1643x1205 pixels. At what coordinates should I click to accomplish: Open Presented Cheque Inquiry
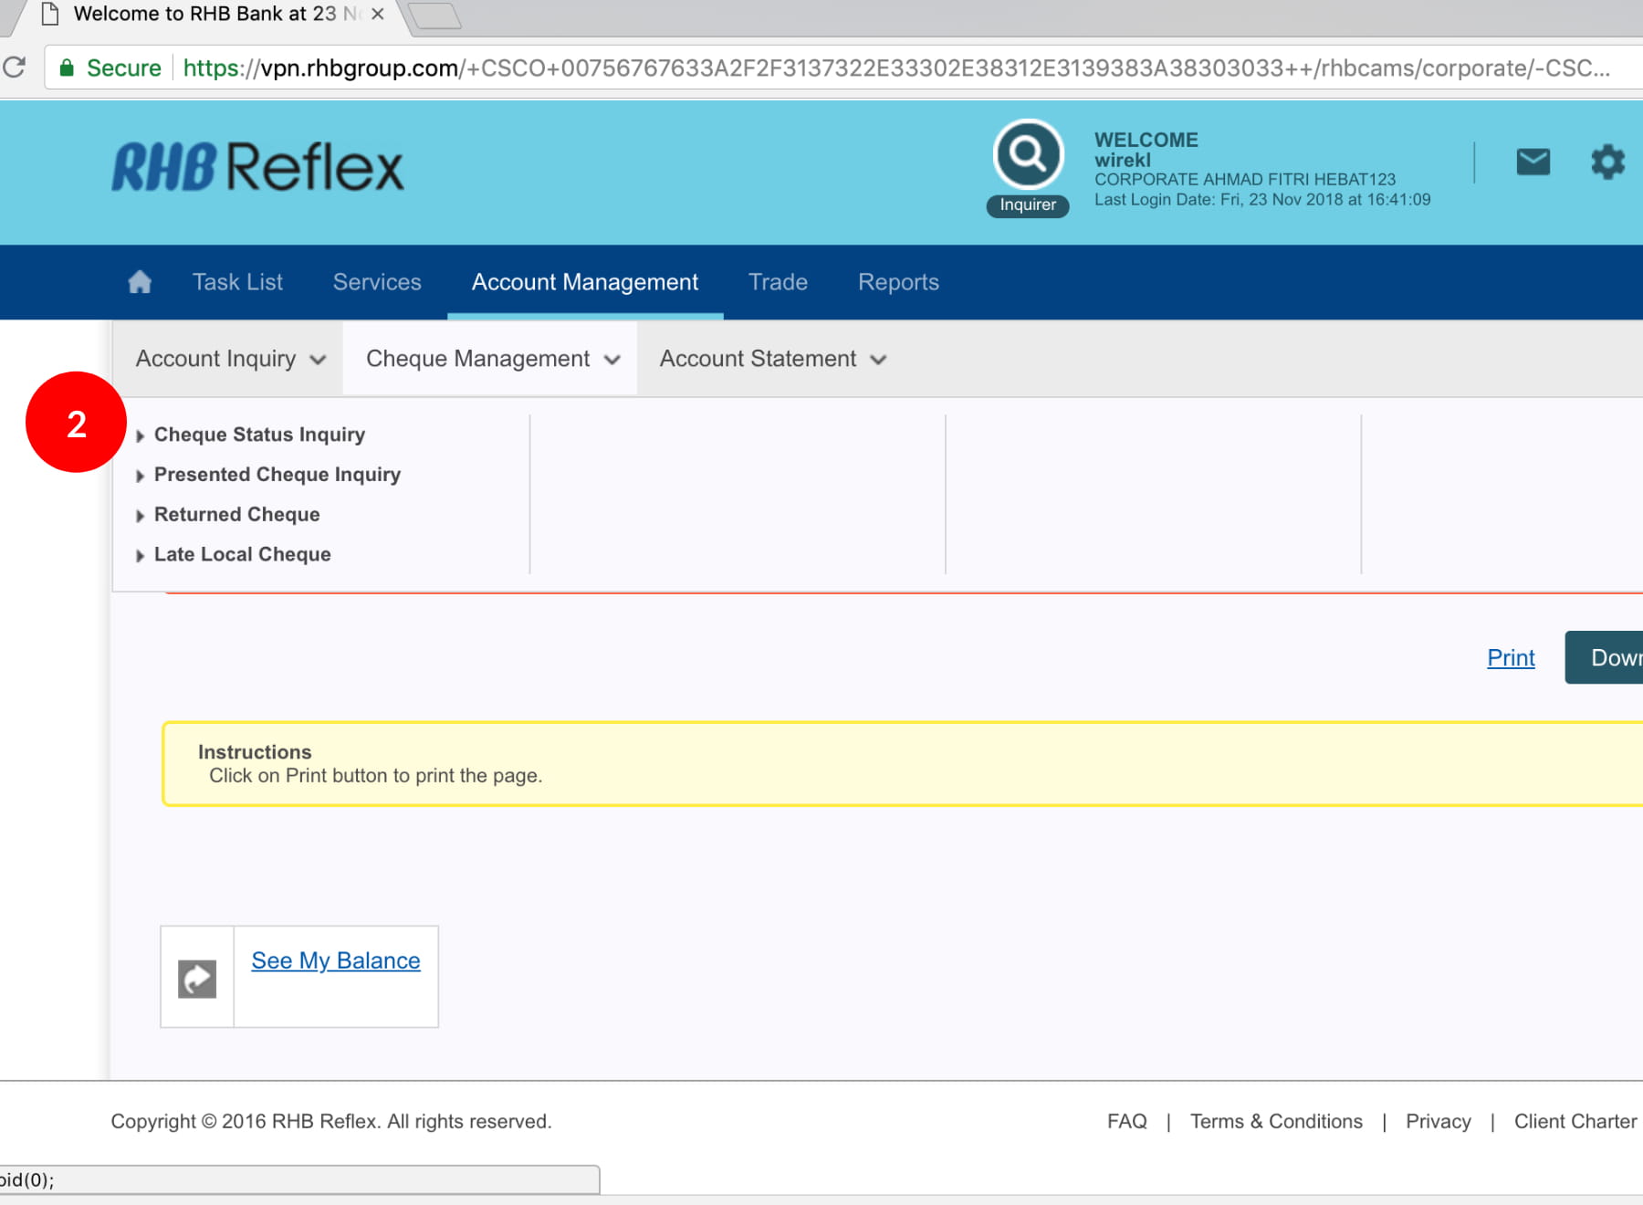coord(277,475)
